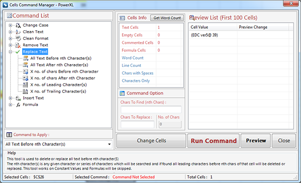Click the Line Count info row
Image resolution: width=301 pixels, height=183 pixels.
151,65
